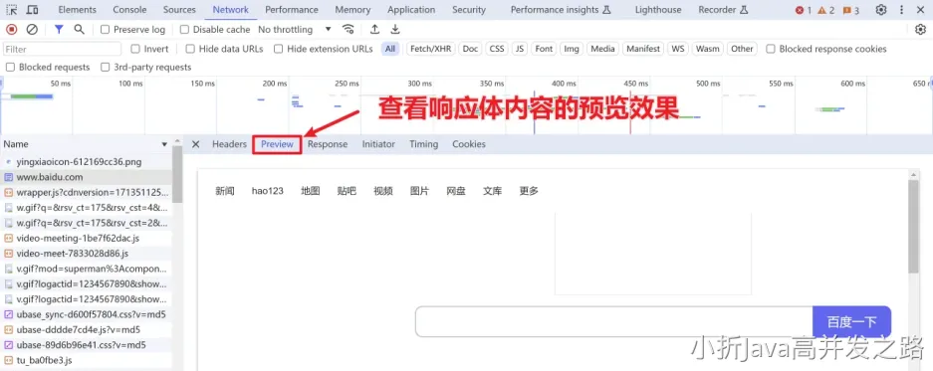Viewport: 933px width, 371px height.
Task: Activate the inspect element picker icon
Action: [x=12, y=10]
